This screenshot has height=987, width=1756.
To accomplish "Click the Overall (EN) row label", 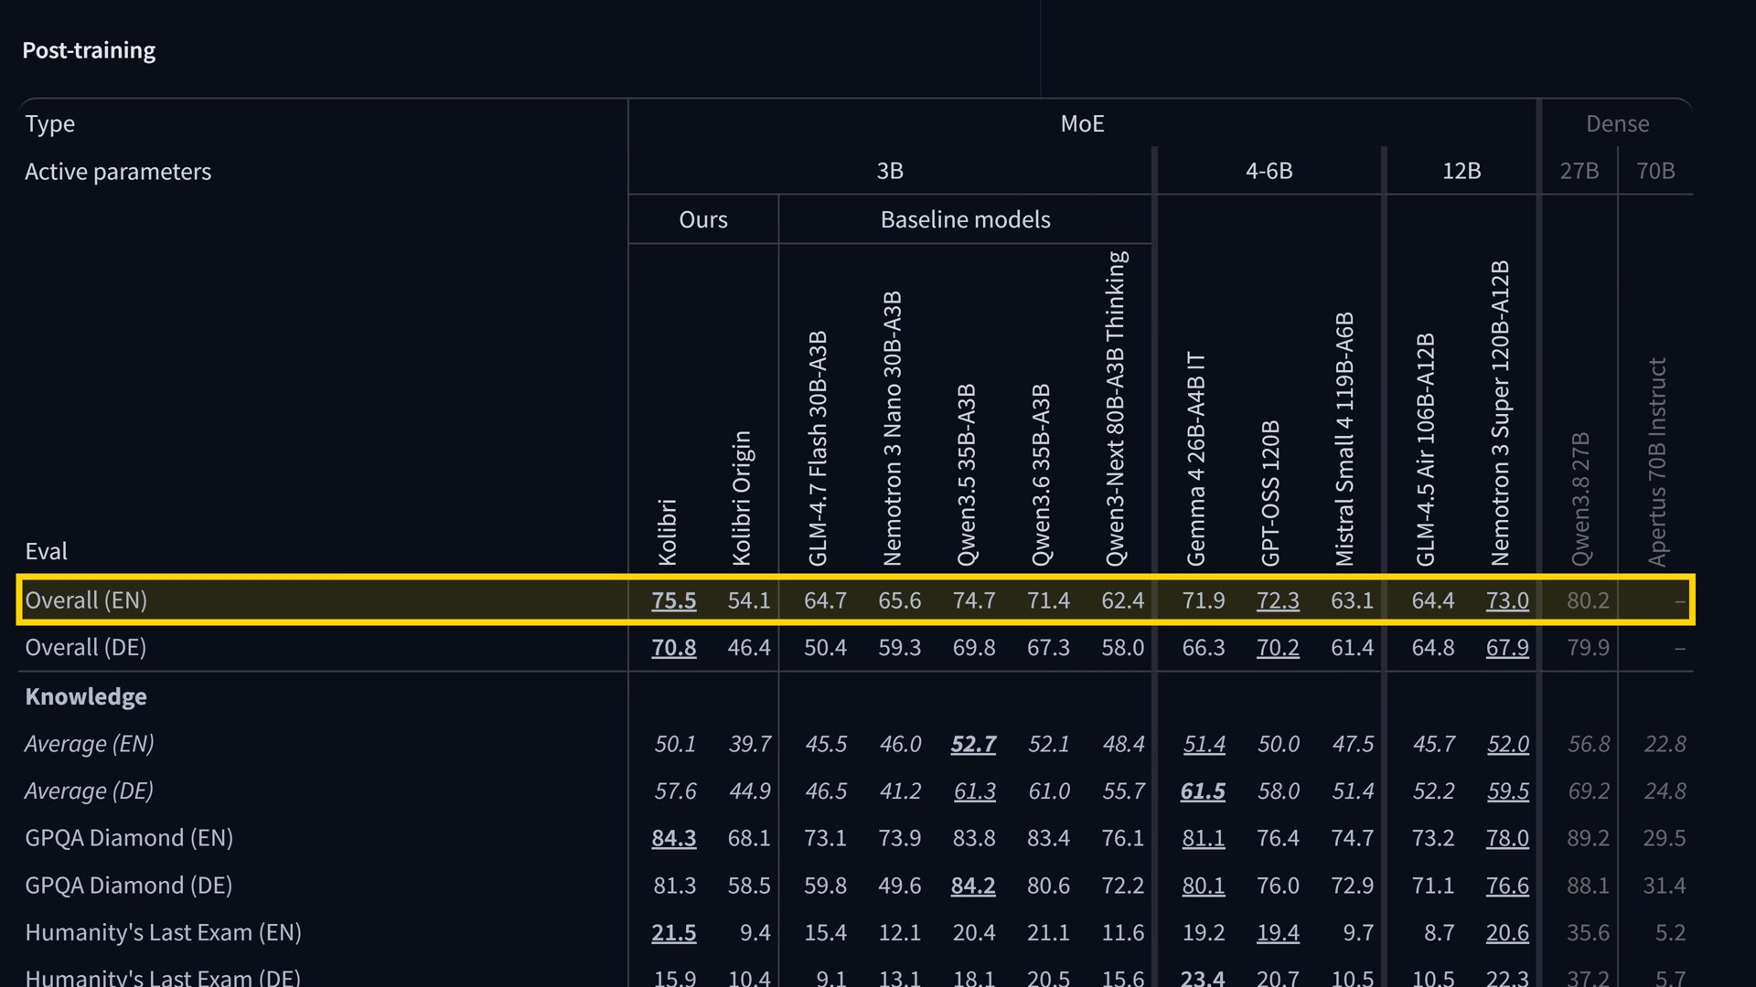I will click(x=86, y=600).
